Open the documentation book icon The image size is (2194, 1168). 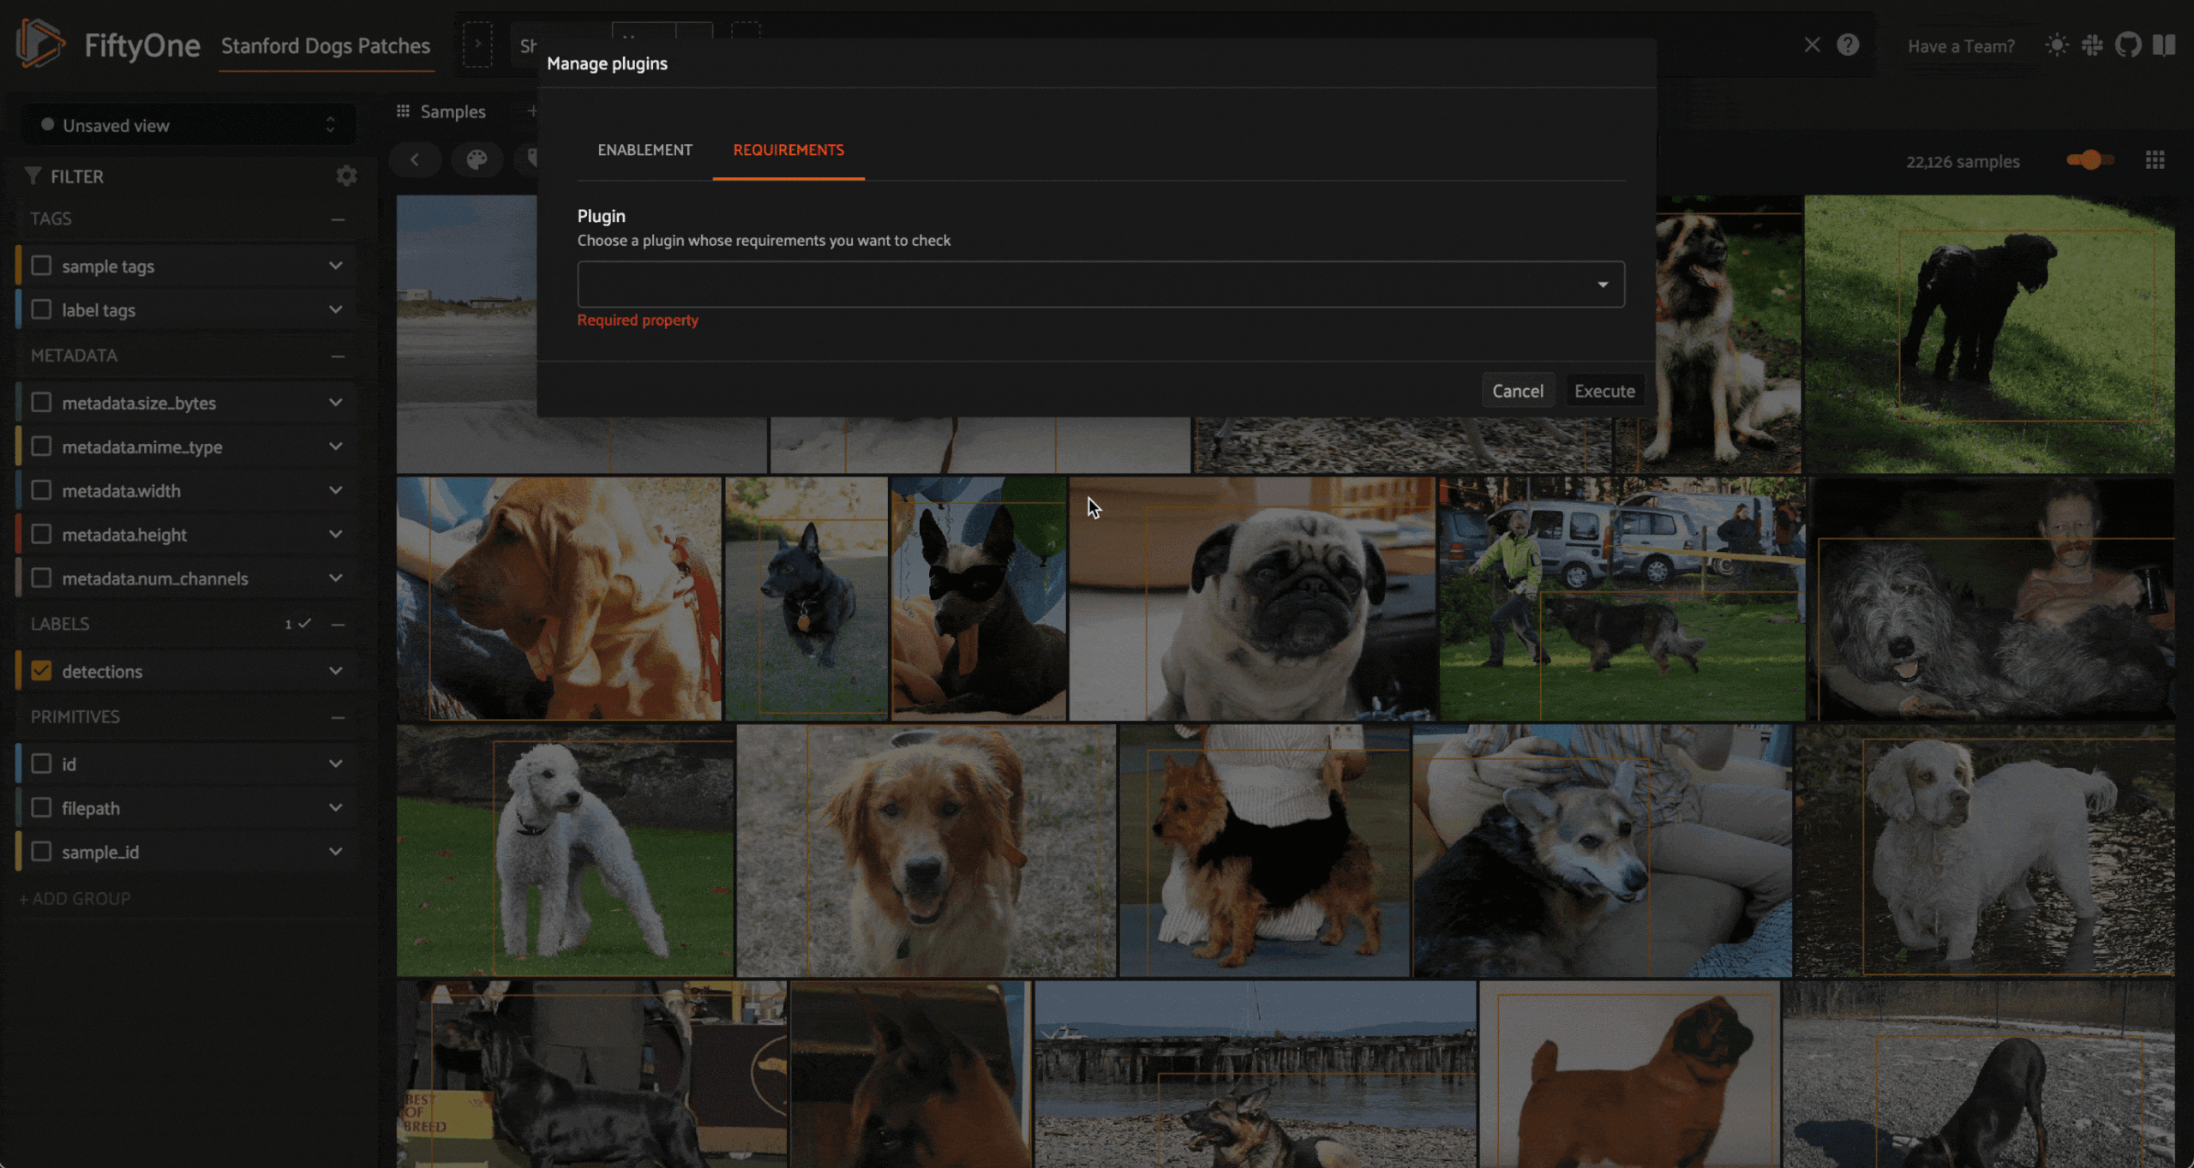click(2164, 45)
